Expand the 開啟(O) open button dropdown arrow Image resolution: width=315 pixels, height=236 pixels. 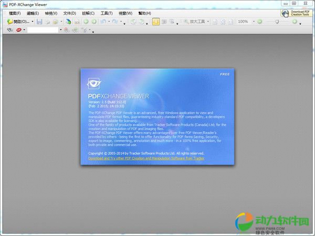[x=33, y=22]
